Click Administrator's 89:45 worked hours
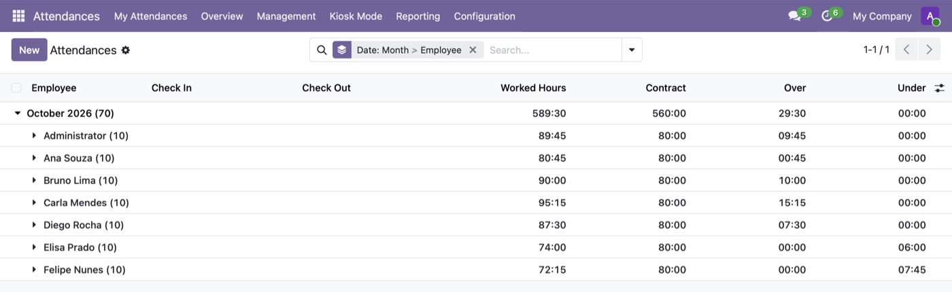 [x=552, y=136]
